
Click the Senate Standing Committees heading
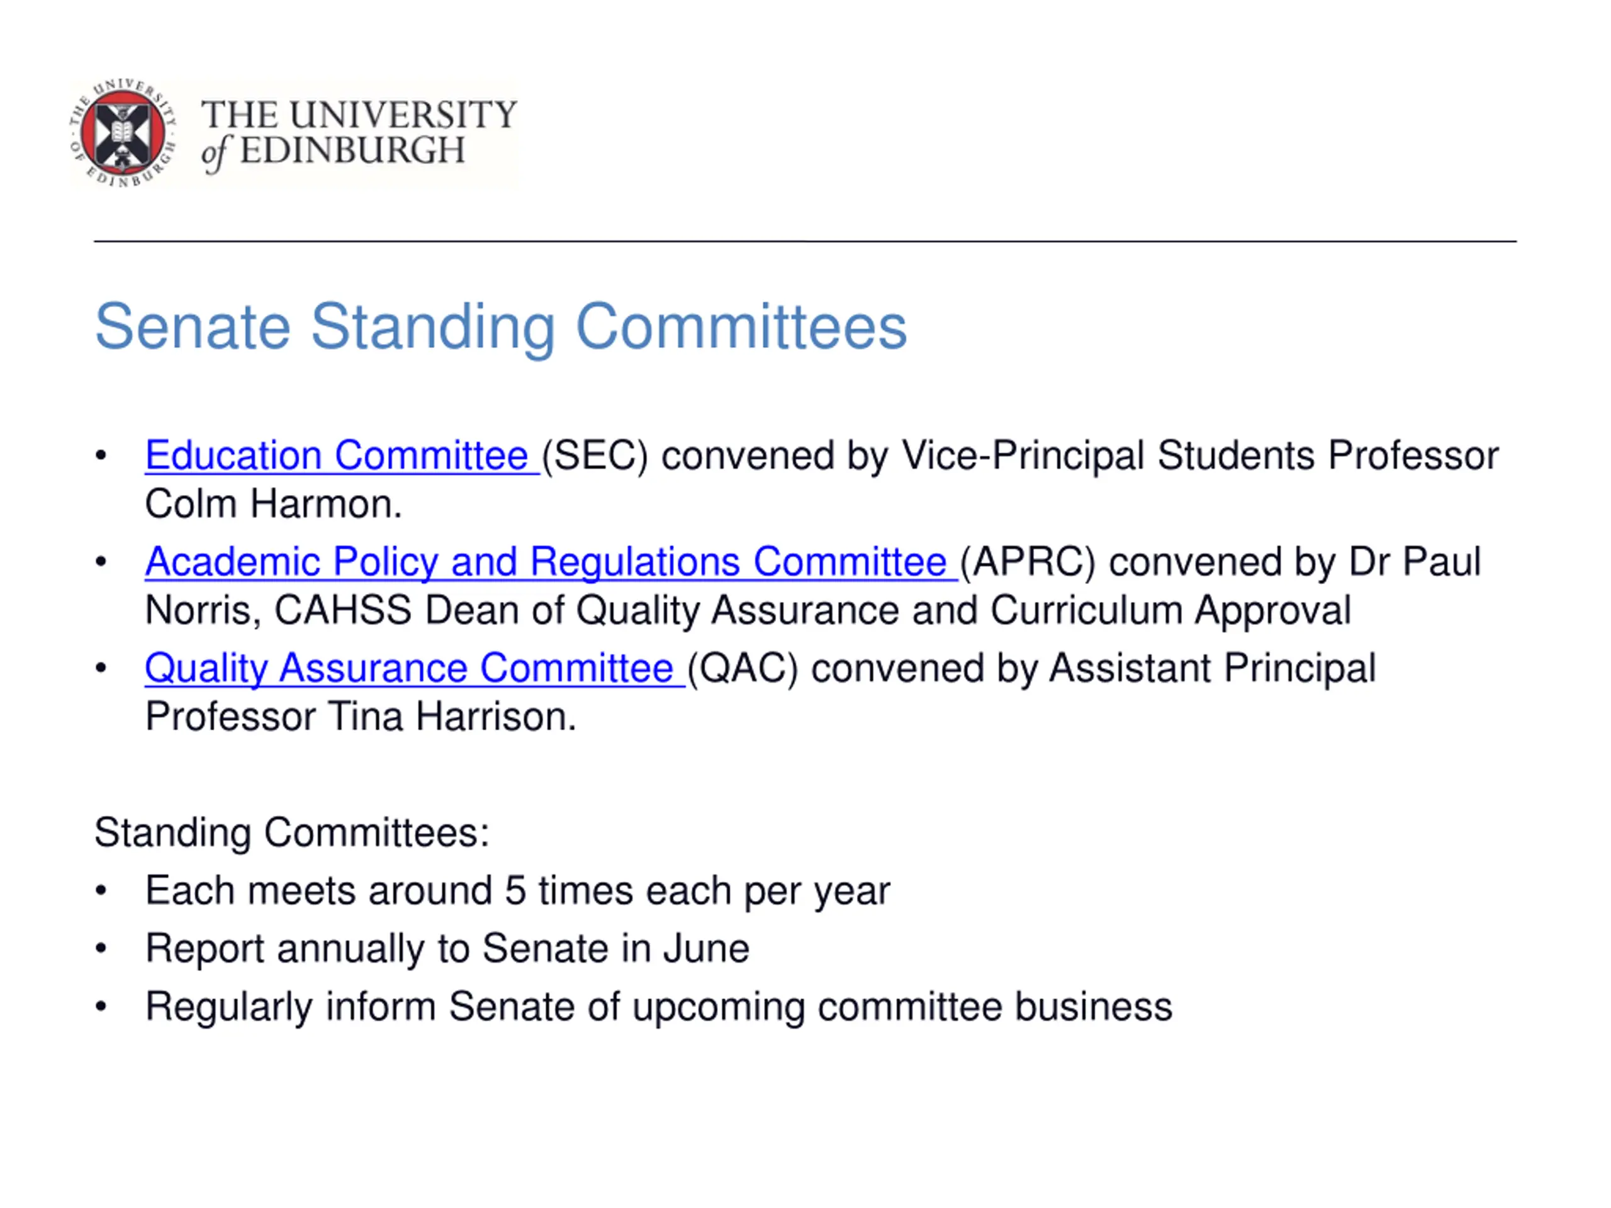pos(501,328)
